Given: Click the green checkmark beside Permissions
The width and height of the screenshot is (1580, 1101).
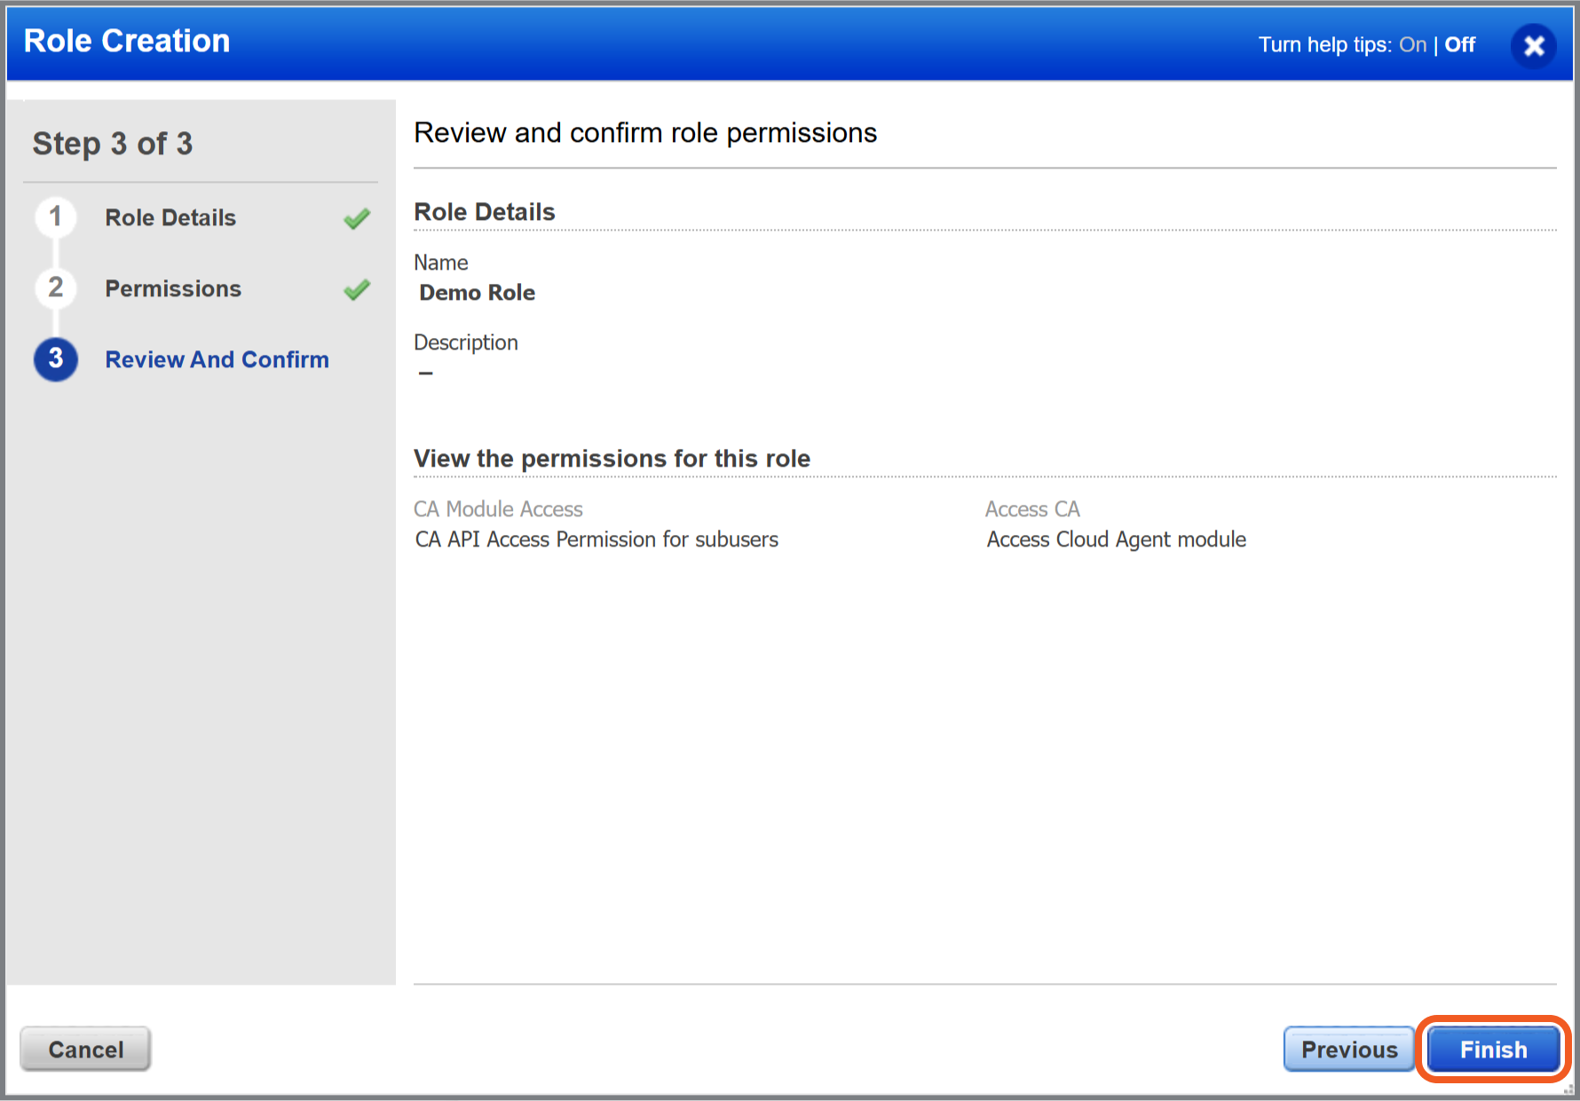Looking at the screenshot, I should pos(357,289).
